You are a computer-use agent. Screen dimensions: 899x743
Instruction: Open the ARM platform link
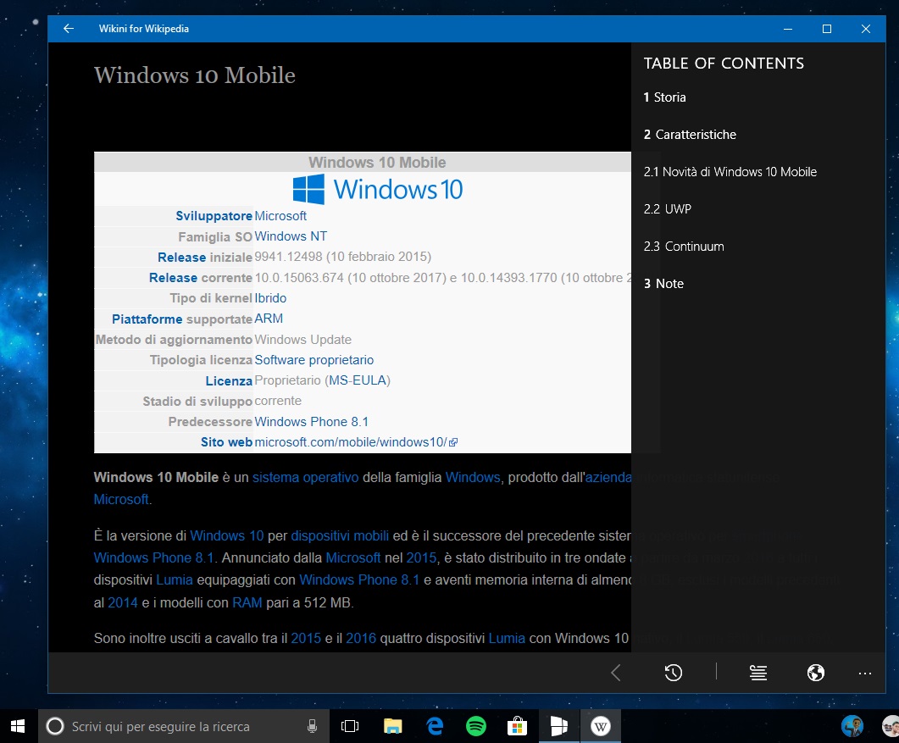click(269, 319)
